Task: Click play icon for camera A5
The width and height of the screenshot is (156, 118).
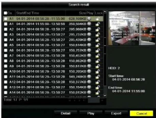Action: pyautogui.click(x=89, y=45)
